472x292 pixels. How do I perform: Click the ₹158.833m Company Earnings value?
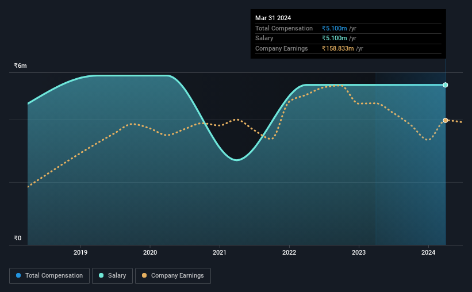(337, 48)
